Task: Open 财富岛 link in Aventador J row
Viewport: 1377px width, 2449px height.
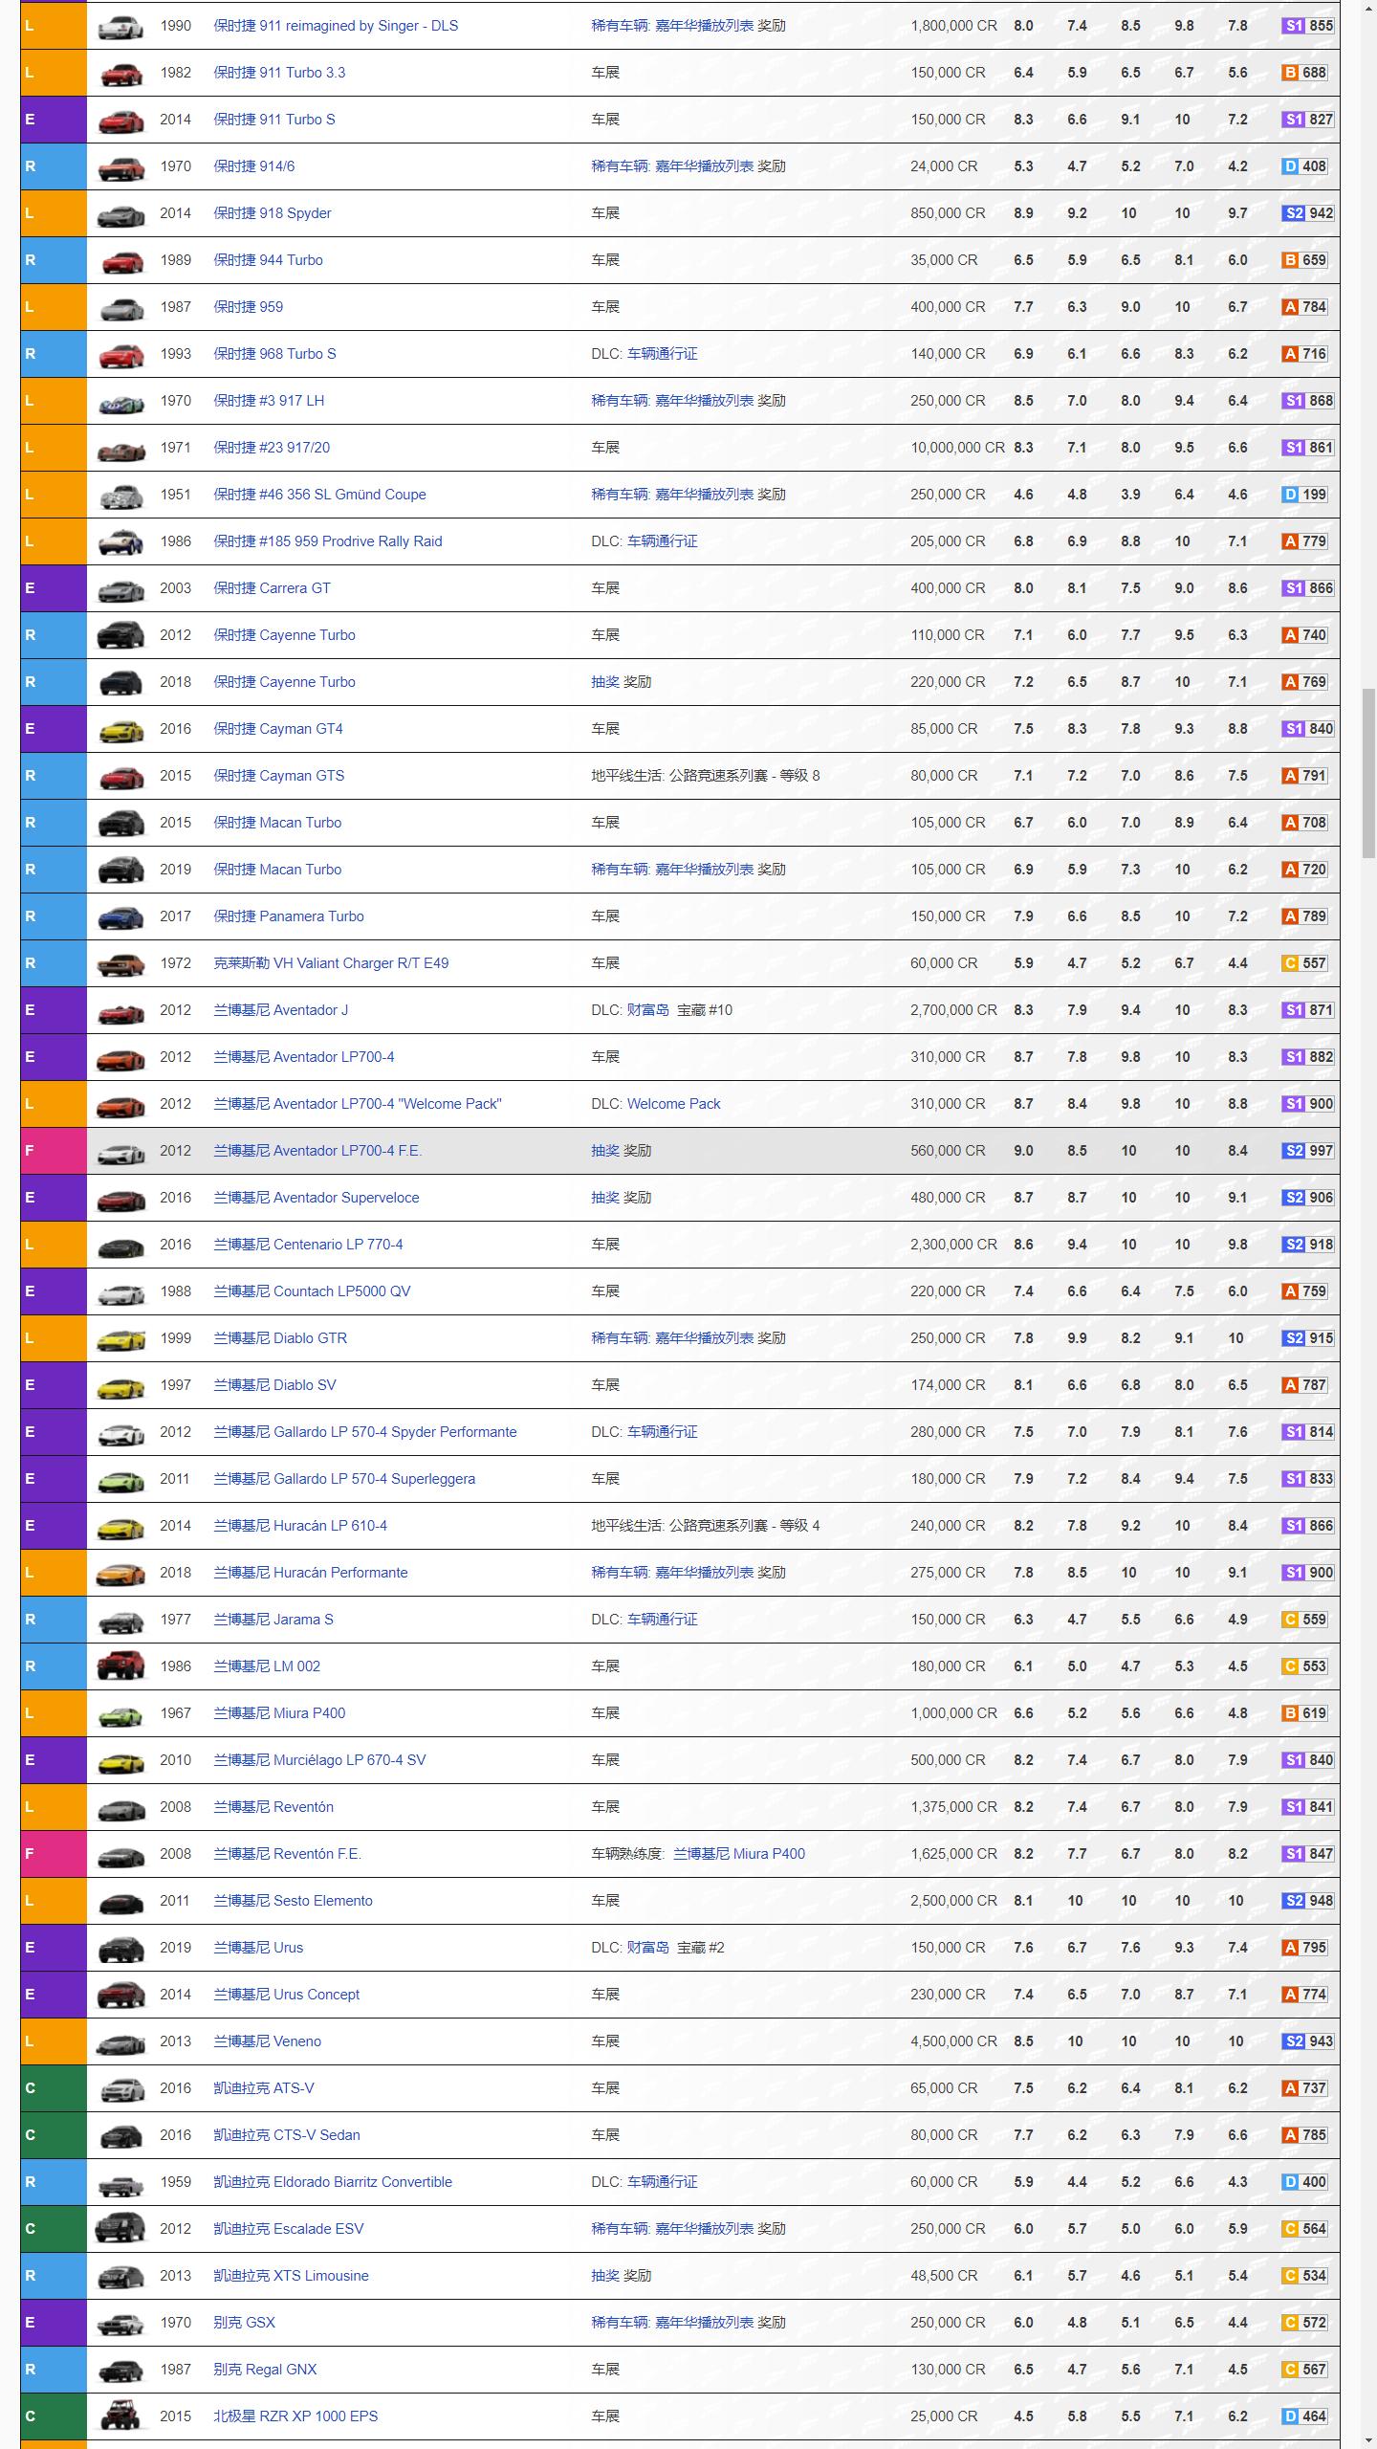Action: [647, 1010]
